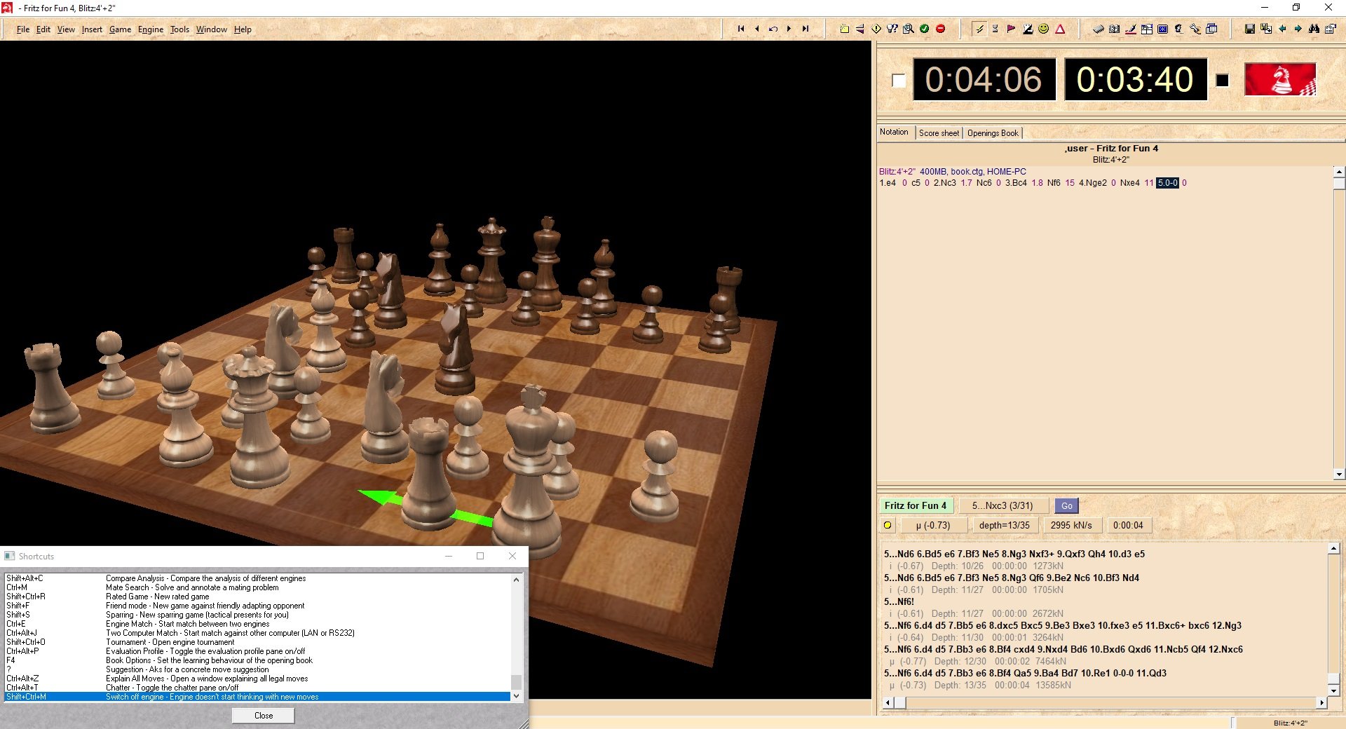Choose the smiley face friend mode icon
This screenshot has height=729, width=1346.
coord(1044,29)
